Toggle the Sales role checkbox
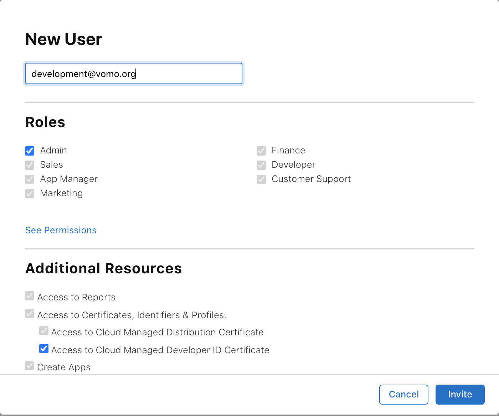Screen dimensions: 499x416 30,165
